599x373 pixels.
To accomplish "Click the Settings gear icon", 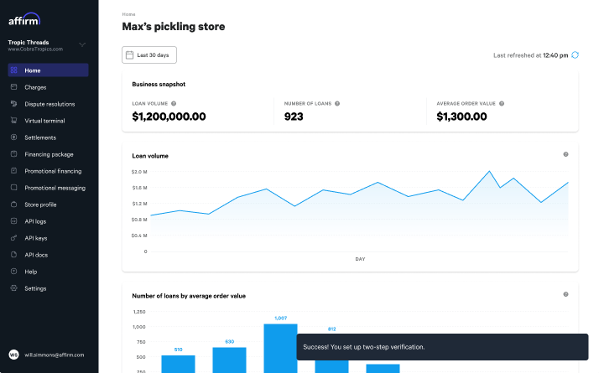I will (13, 288).
